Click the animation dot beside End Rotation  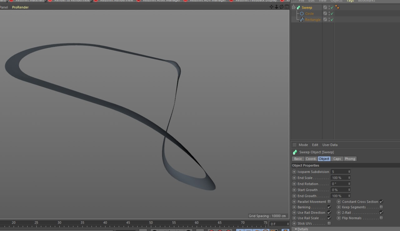294,184
